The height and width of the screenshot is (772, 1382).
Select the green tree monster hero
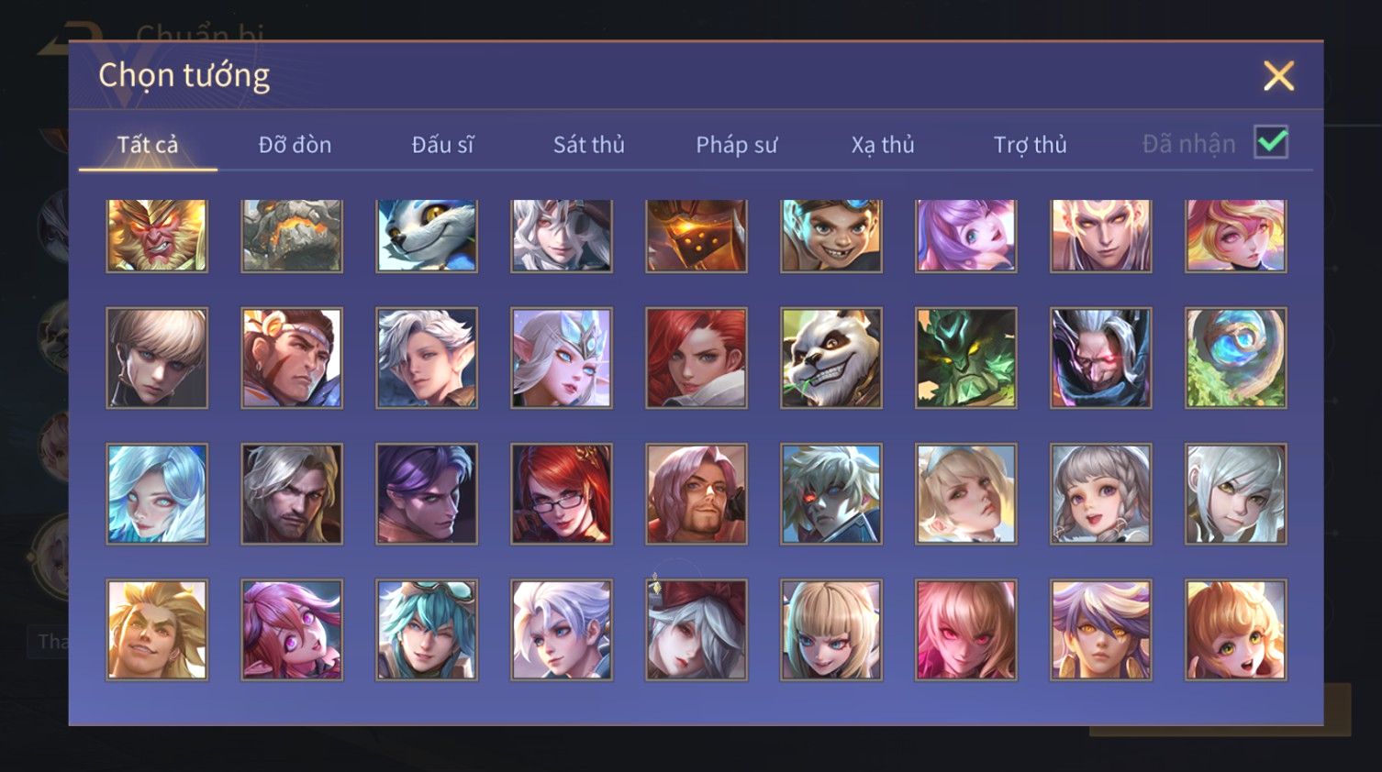966,358
